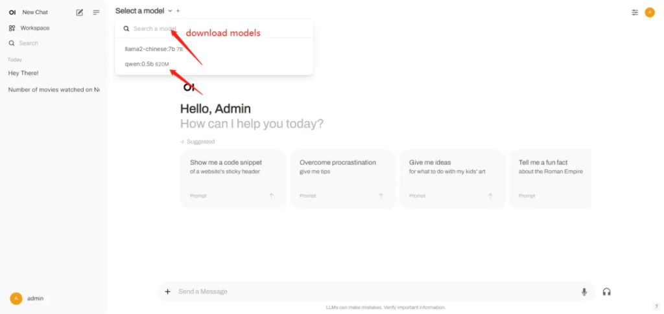Screen dimensions: 664x314
Task: Click the microphone voice input icon
Action: coord(584,292)
